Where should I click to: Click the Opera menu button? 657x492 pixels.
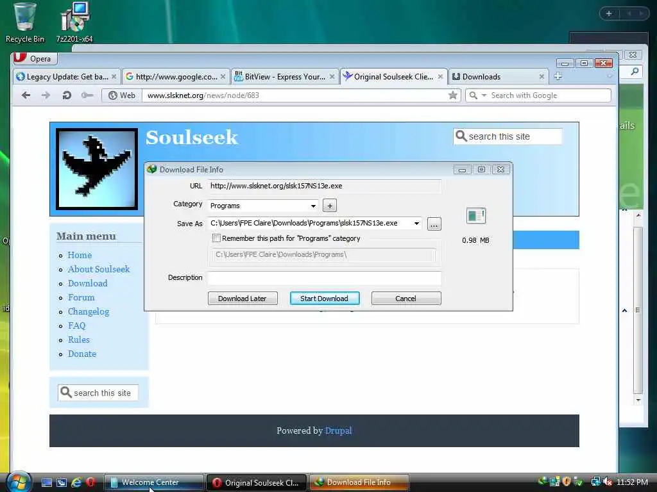(x=35, y=58)
